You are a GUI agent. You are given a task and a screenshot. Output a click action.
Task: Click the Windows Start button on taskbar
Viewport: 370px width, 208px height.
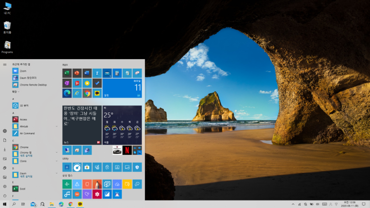tap(4, 204)
